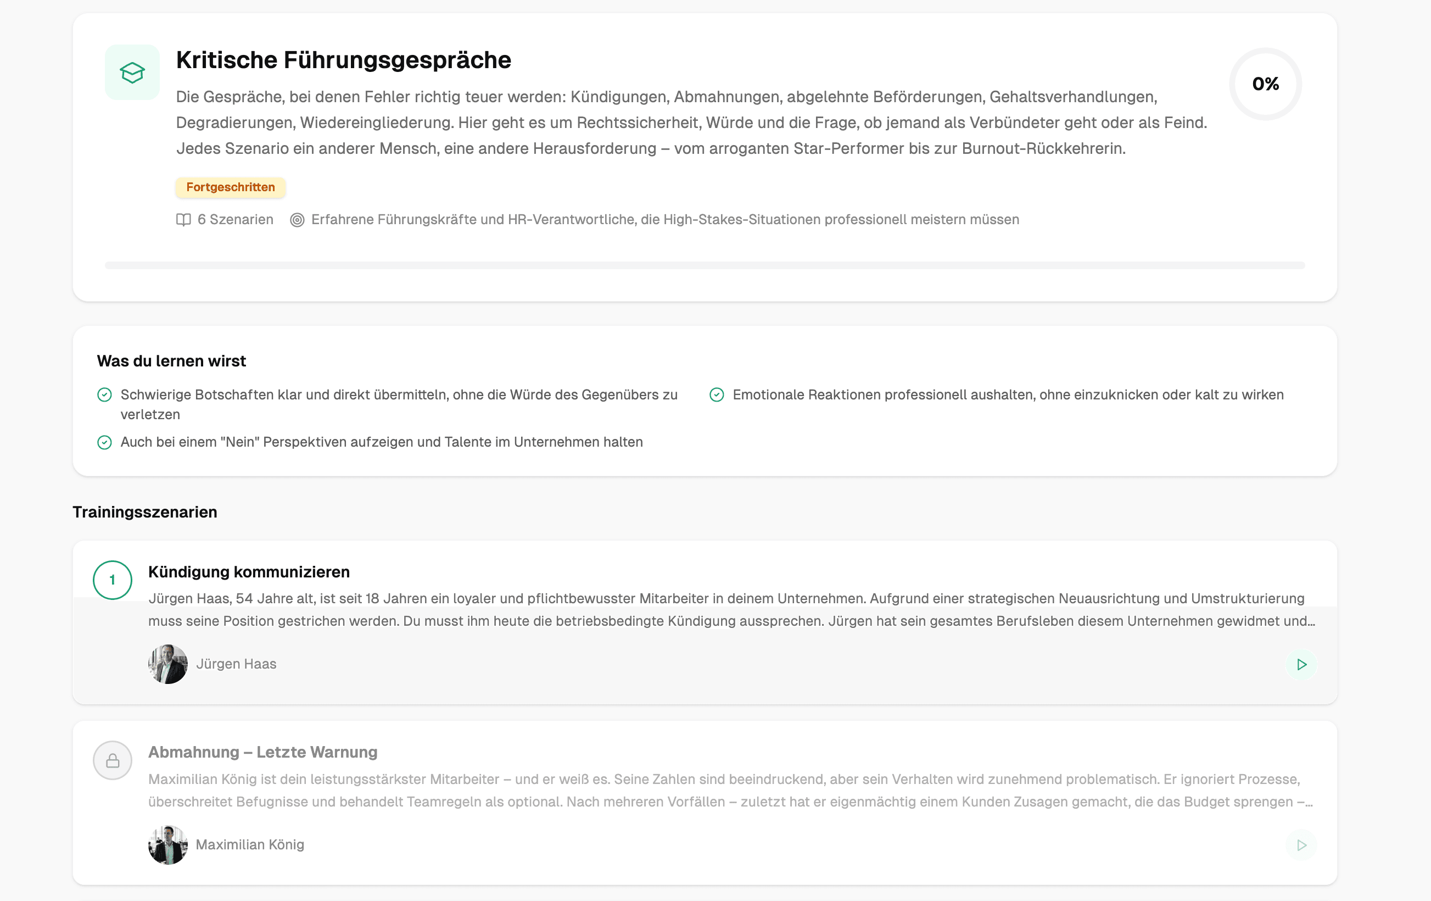Click the 0% progress circle
Image resolution: width=1431 pixels, height=901 pixels.
point(1266,84)
